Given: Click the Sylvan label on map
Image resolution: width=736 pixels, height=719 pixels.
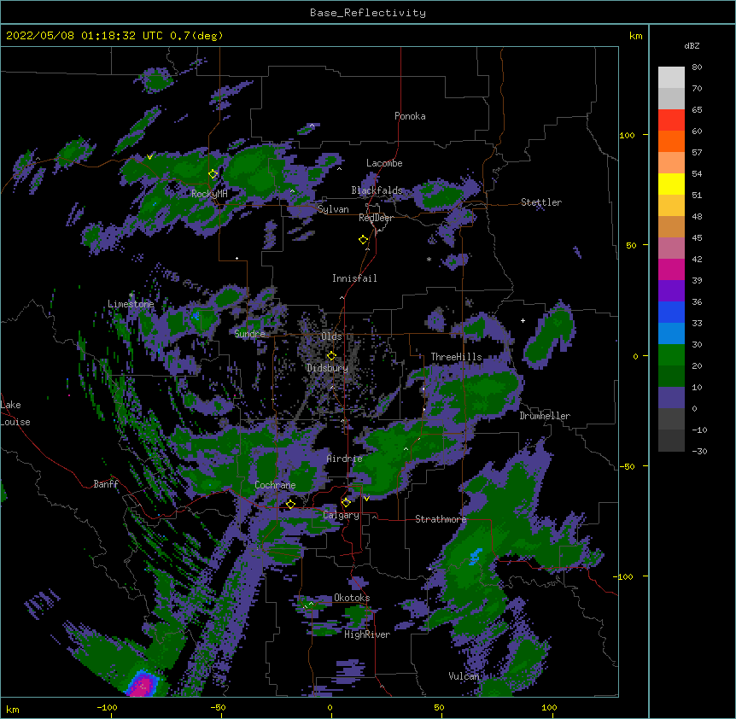Looking at the screenshot, I should [x=333, y=209].
